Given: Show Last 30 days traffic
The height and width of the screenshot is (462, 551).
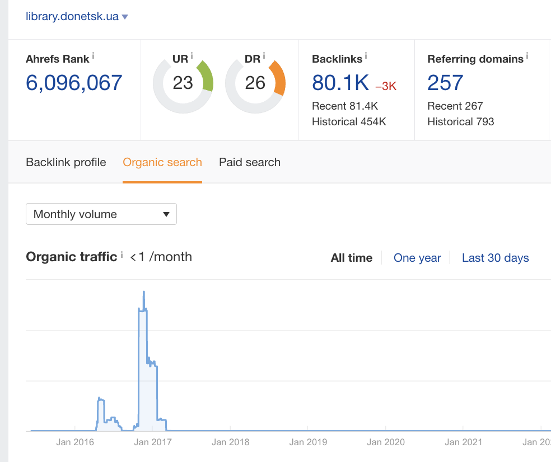Looking at the screenshot, I should [x=496, y=258].
